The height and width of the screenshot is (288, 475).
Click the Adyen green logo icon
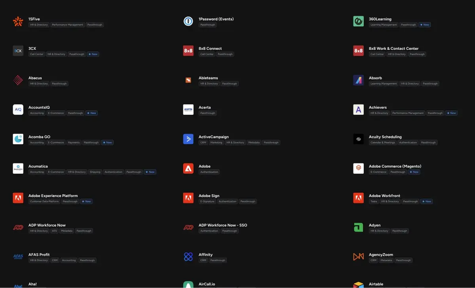click(359, 227)
